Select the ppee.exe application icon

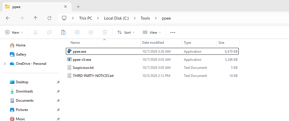69,51
